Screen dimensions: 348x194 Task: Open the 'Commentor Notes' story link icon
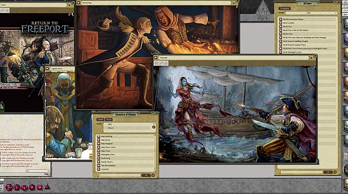pyautogui.click(x=280, y=19)
